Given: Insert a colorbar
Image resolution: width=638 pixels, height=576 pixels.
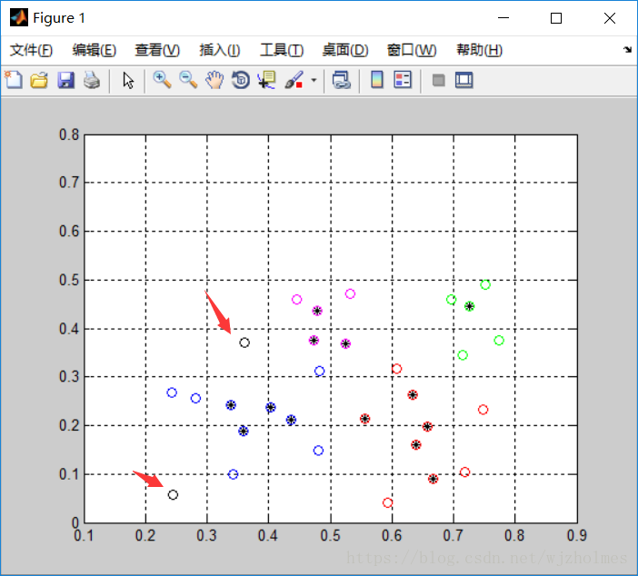Looking at the screenshot, I should [x=377, y=80].
